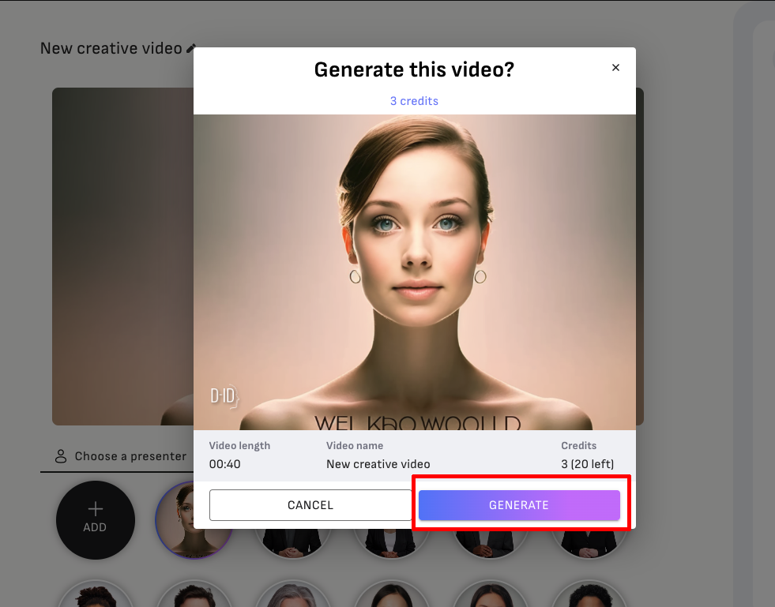Cancel the video generation dialog
The height and width of the screenshot is (607, 775).
pos(310,504)
